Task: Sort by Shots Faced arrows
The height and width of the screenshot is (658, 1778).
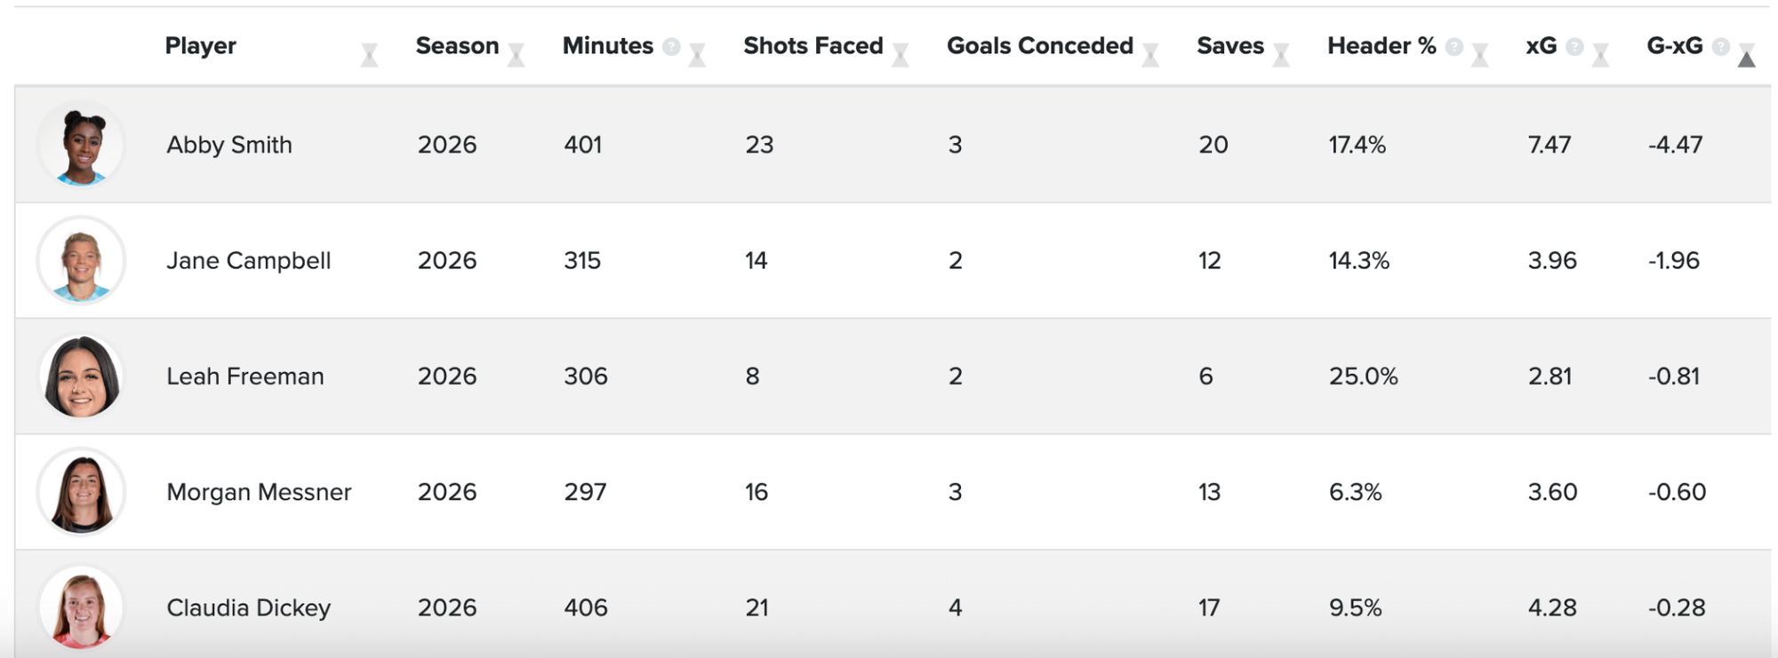Action: click(x=901, y=55)
